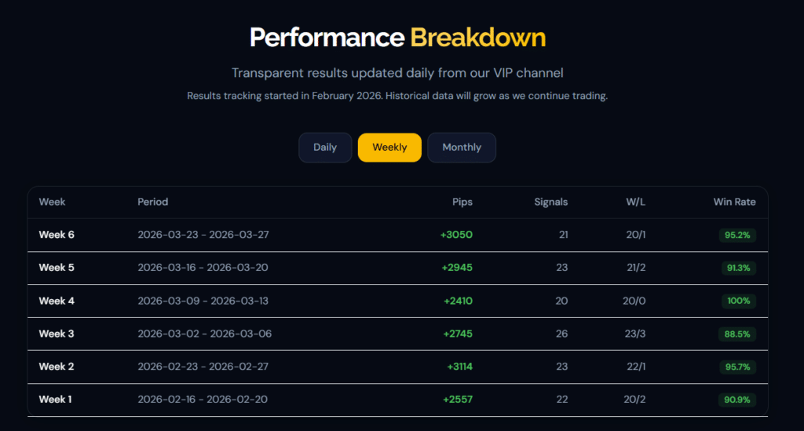Open the Monthly tab
The height and width of the screenshot is (431, 804).
point(462,148)
